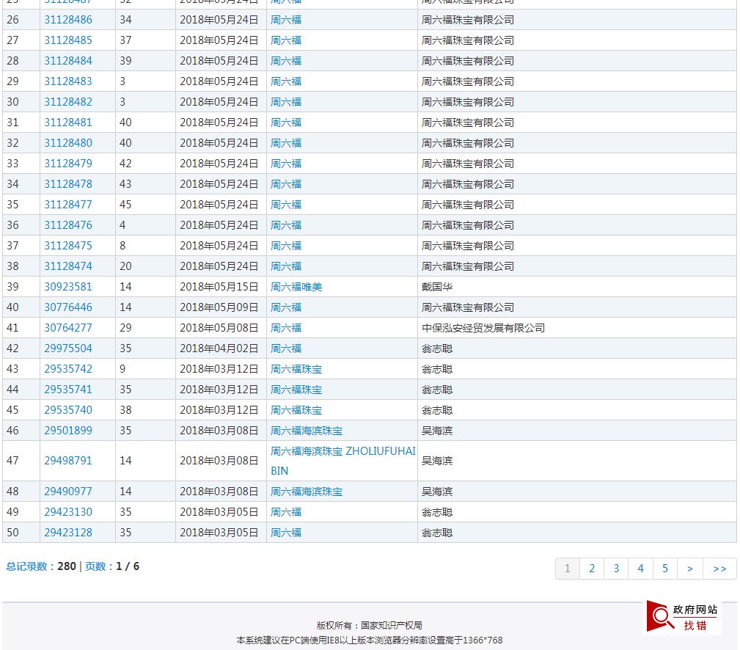Select applicant 周六福珠宝有限公司 in row 38
The width and height of the screenshot is (740, 650).
click(468, 266)
